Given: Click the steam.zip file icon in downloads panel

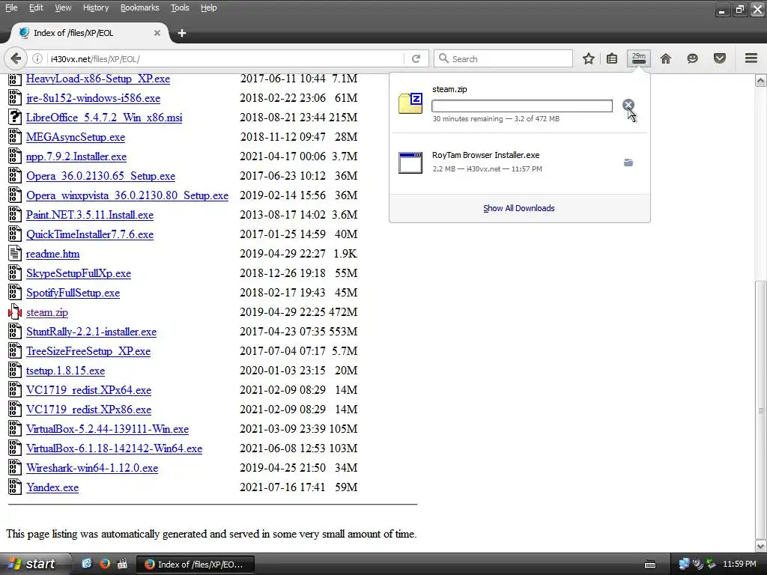Looking at the screenshot, I should [410, 103].
